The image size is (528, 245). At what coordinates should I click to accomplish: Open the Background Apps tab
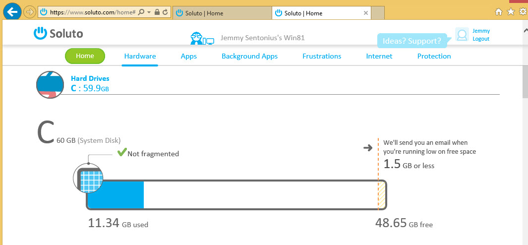coord(249,56)
